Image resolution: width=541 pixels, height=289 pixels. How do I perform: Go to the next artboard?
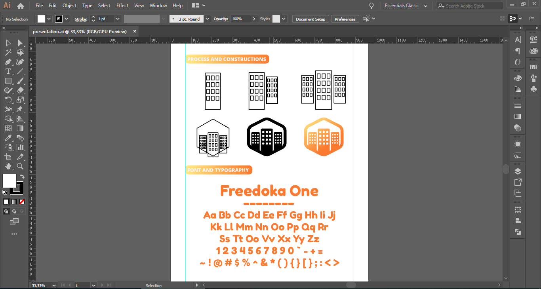click(x=102, y=285)
